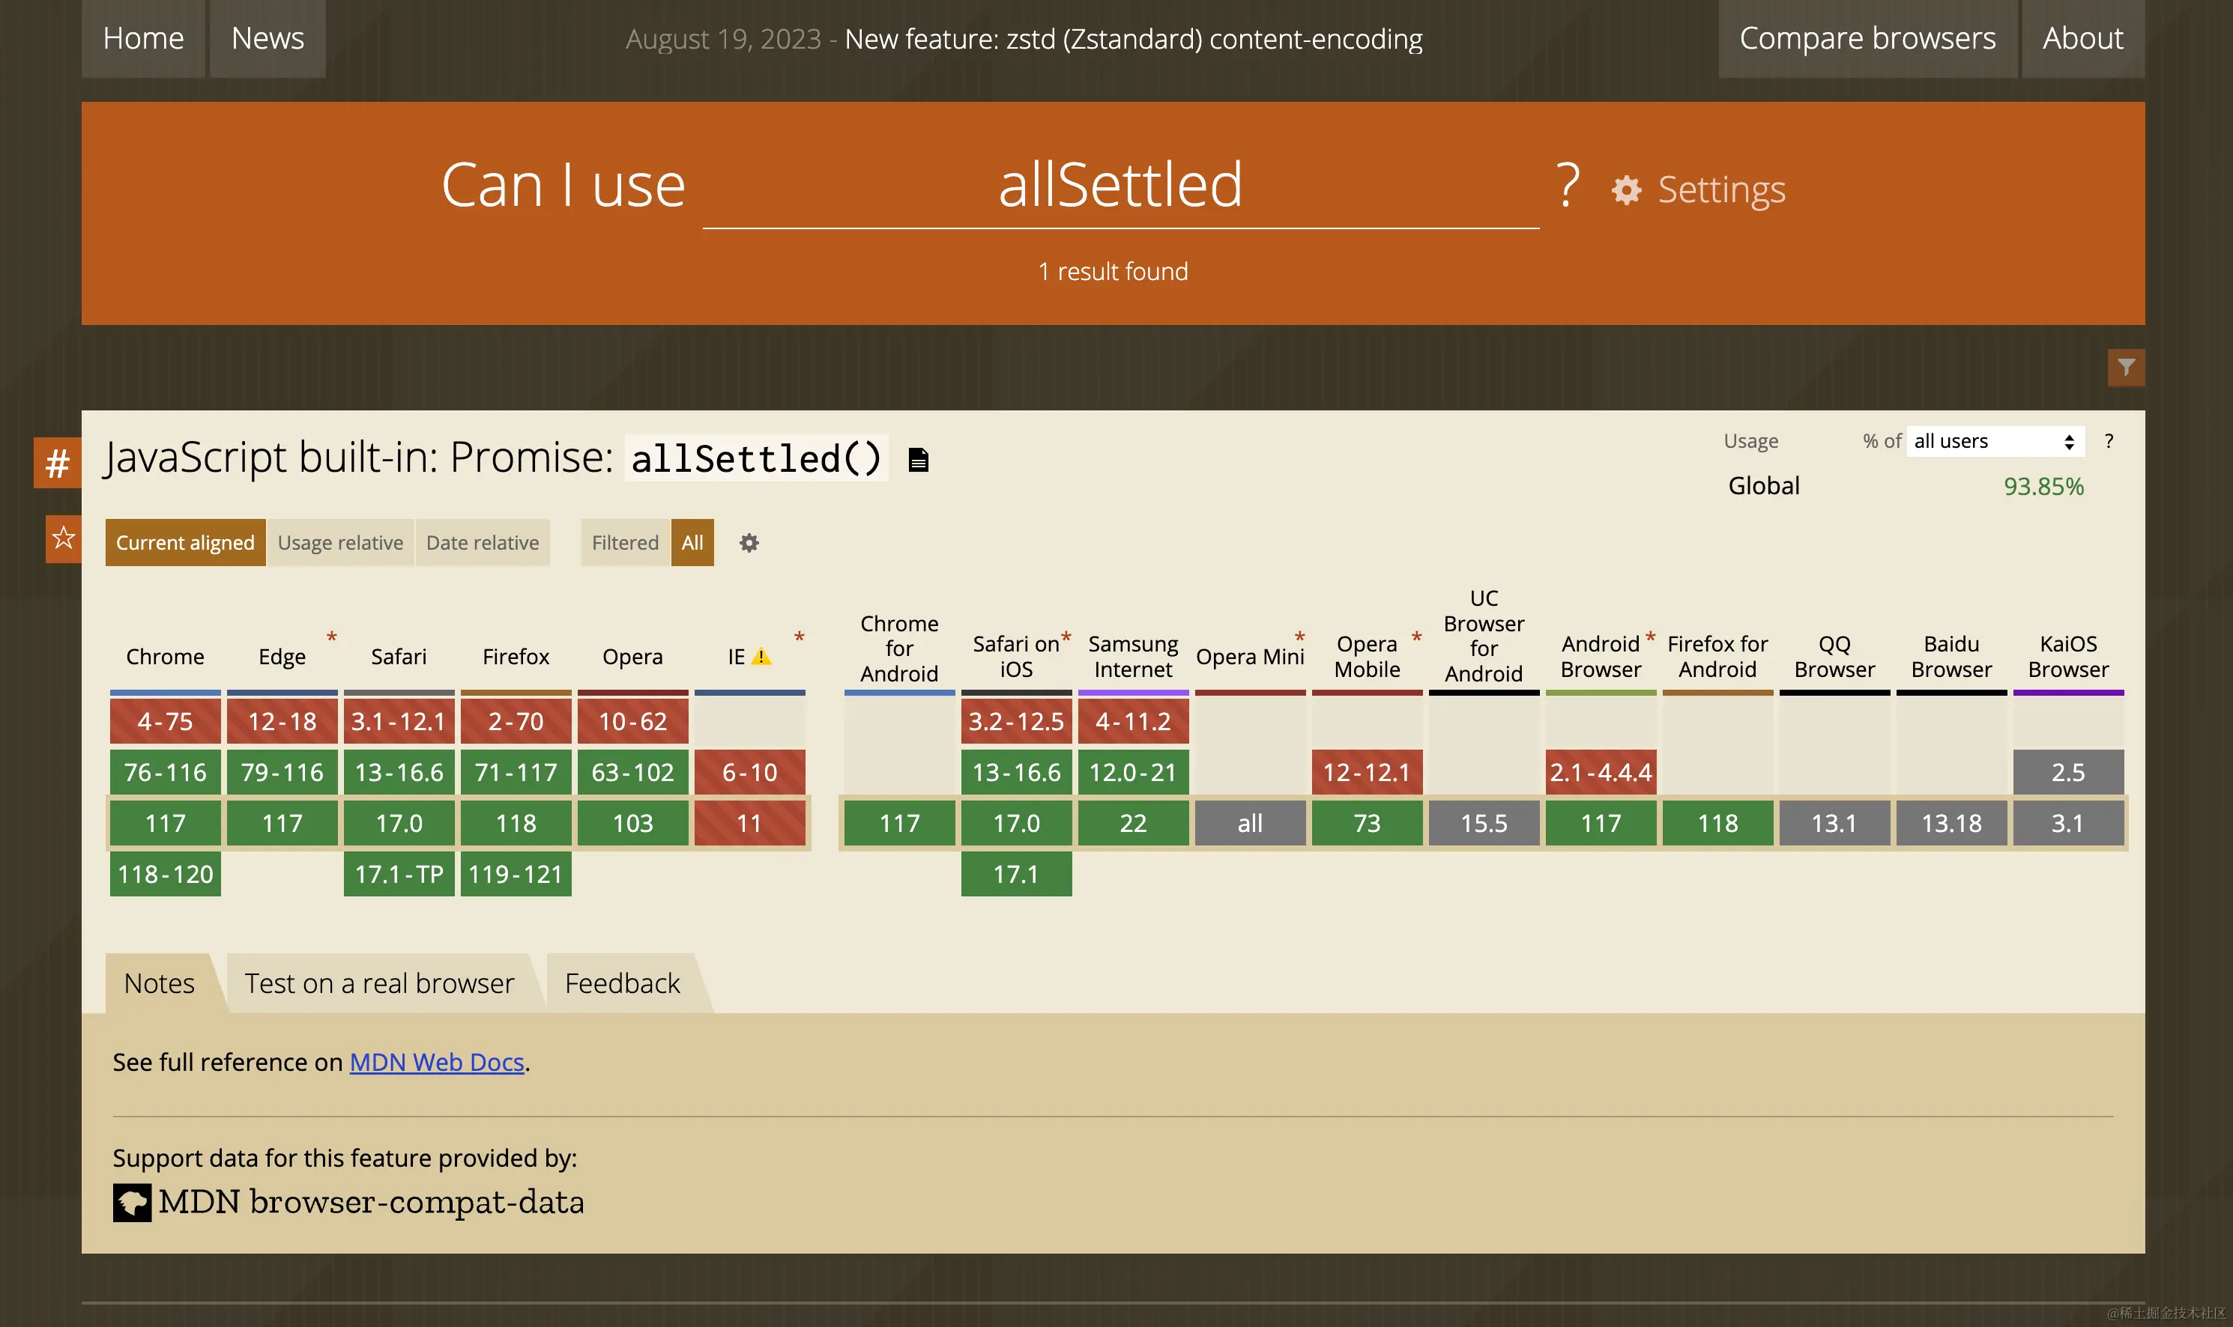Click the IE warning triangle icon
This screenshot has height=1327, width=2233.
(x=761, y=658)
